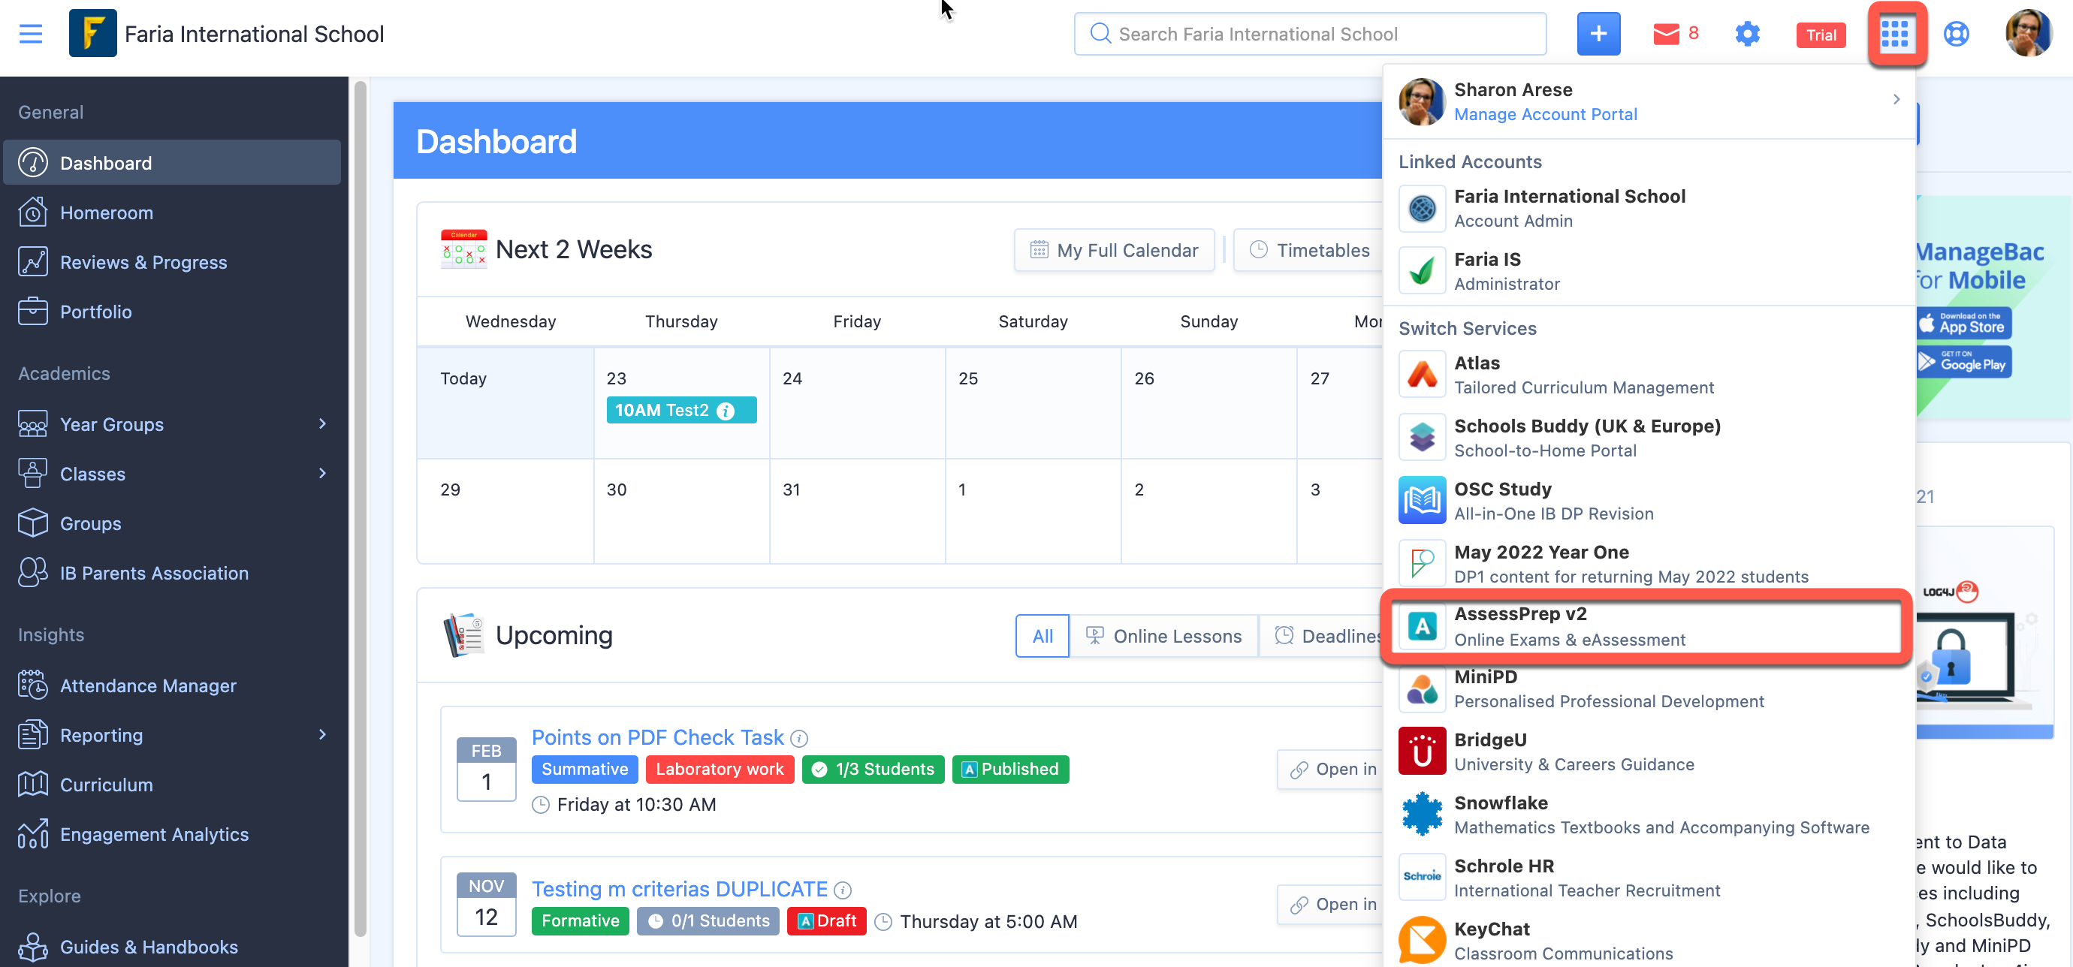Open Dashboard in the sidebar
Screen dimensions: 2073x967
[x=171, y=162]
